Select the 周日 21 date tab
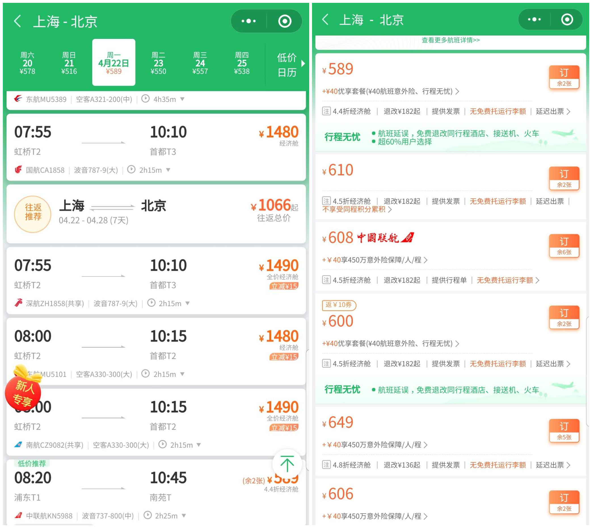 69,63
